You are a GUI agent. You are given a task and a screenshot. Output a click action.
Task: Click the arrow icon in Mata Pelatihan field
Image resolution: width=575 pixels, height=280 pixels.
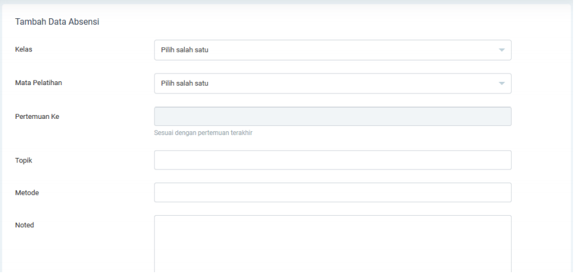click(x=501, y=83)
